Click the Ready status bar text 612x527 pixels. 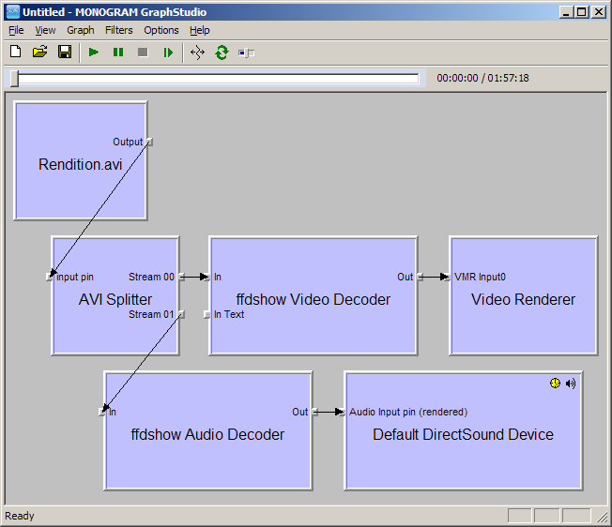(20, 516)
